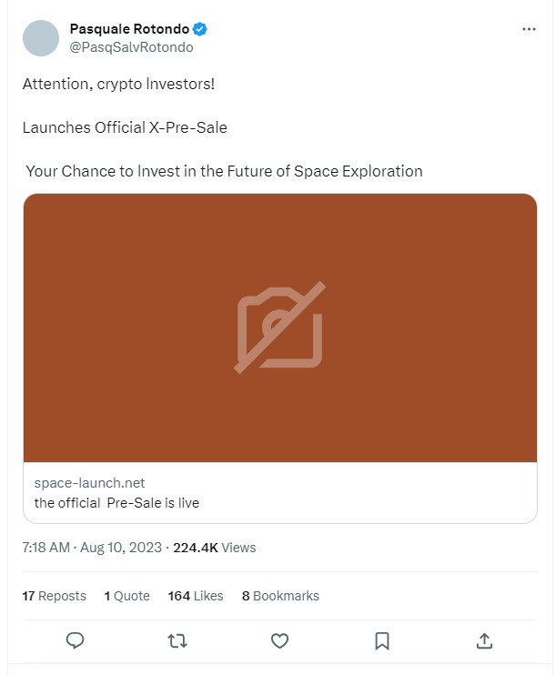Click the @PasqSalvRotondo handle
This screenshot has width=556, height=675.
(131, 47)
